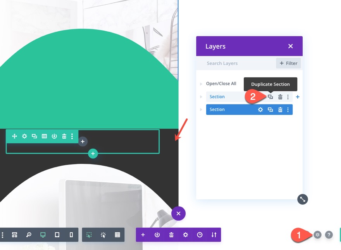Image resolution: width=341 pixels, height=250 pixels.
Task: Add new module with dark plus button
Action: coord(83,142)
